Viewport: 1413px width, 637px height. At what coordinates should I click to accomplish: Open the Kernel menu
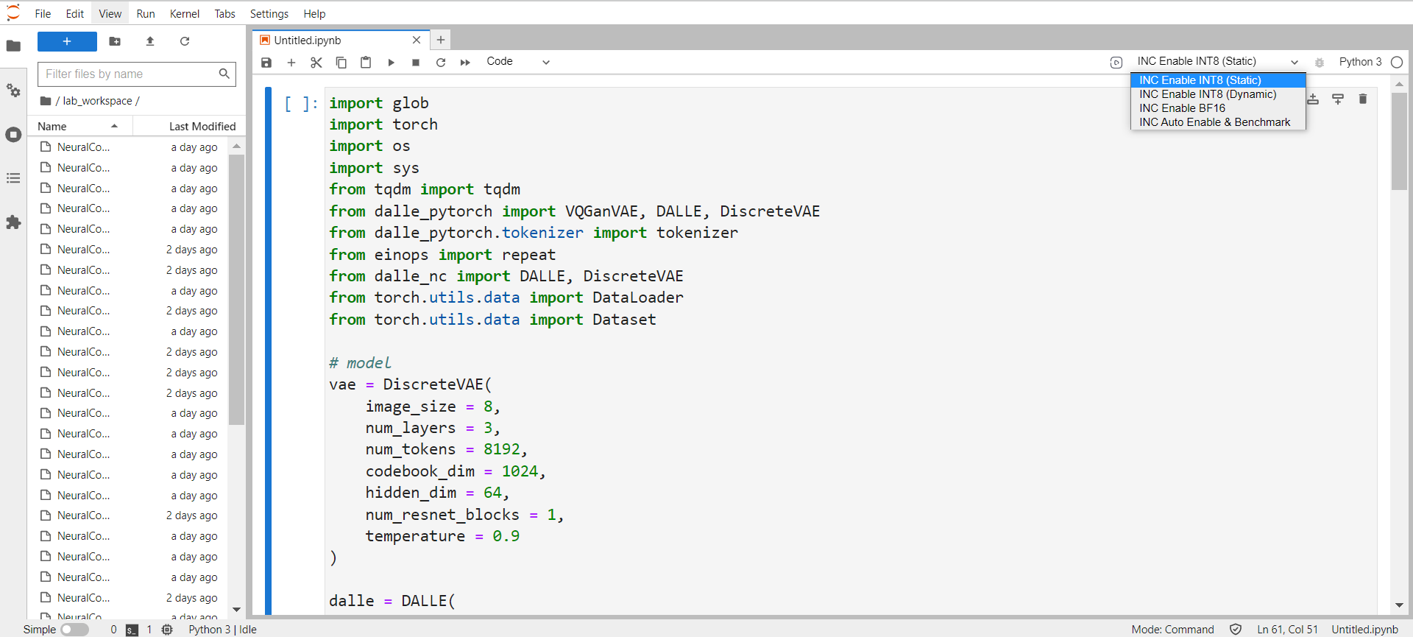pyautogui.click(x=184, y=13)
